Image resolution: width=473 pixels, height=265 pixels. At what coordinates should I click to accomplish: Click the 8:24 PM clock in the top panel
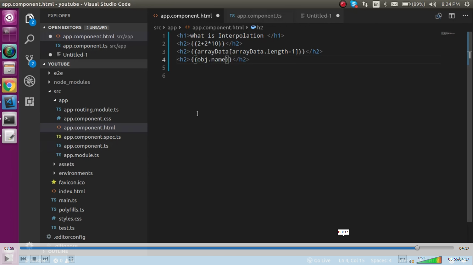coord(450,4)
